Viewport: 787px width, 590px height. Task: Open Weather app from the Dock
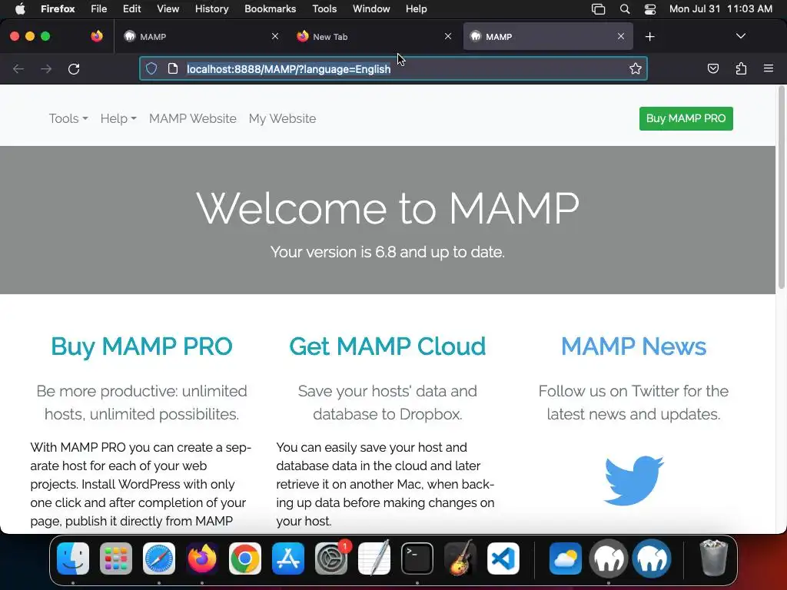coord(566,559)
